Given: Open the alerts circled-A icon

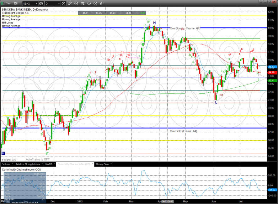Looking at the screenshot, I should click(95, 3).
